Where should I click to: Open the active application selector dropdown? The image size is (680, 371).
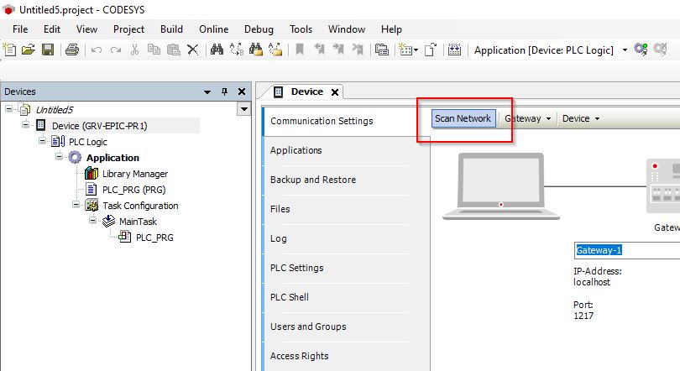(625, 50)
